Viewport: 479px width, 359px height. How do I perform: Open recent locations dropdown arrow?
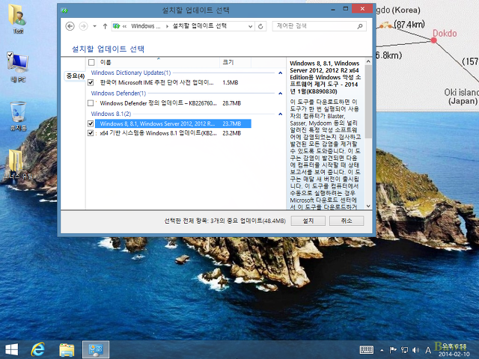click(95, 26)
